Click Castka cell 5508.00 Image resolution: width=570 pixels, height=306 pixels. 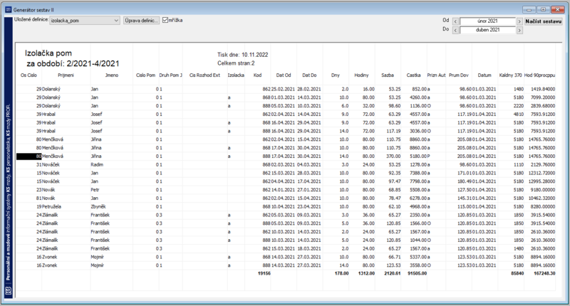(x=418, y=190)
